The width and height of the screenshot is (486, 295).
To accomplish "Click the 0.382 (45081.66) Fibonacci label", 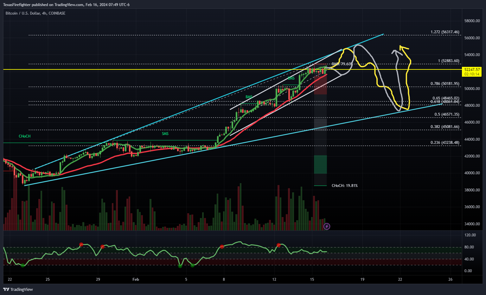I will pyautogui.click(x=445, y=127).
